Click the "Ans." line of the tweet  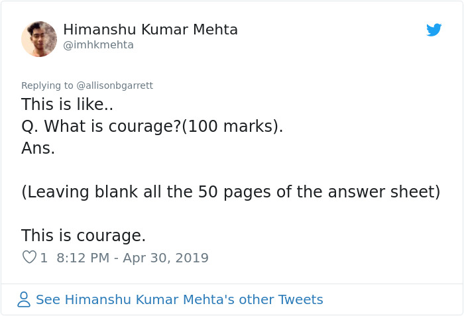point(38,148)
